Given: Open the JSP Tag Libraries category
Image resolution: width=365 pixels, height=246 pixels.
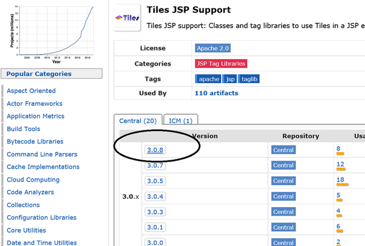Looking at the screenshot, I should tap(221, 64).
